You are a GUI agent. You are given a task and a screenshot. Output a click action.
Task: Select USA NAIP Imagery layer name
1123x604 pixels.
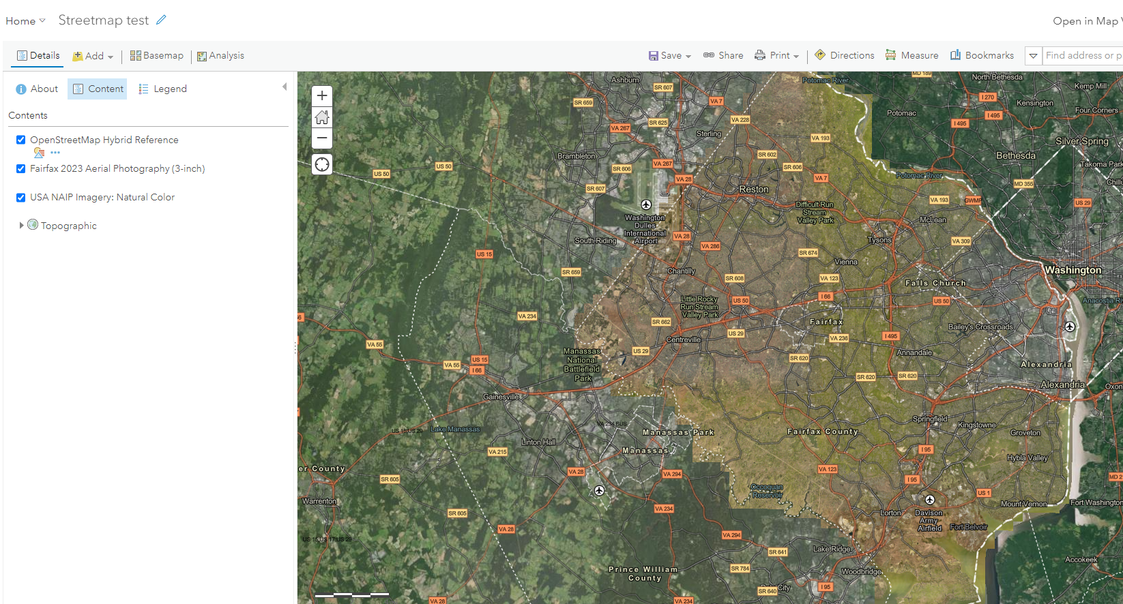pos(102,197)
